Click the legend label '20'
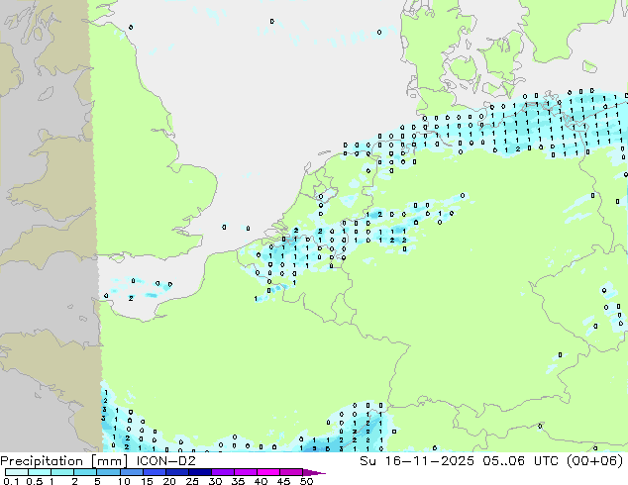This screenshot has width=628, height=485. [x=169, y=481]
